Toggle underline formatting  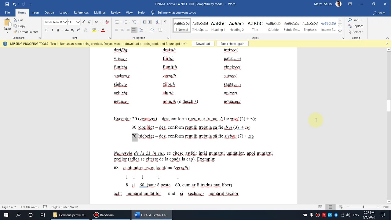[x=58, y=30]
